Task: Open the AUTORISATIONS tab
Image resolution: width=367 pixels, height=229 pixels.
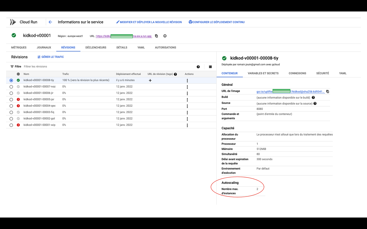Action: pyautogui.click(x=165, y=47)
